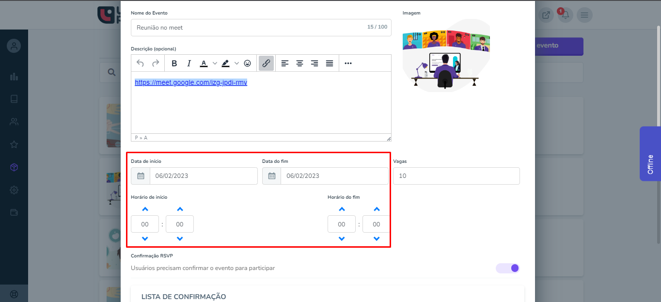This screenshot has width=661, height=302.
Task: Click the P » A element path
Action: click(141, 138)
